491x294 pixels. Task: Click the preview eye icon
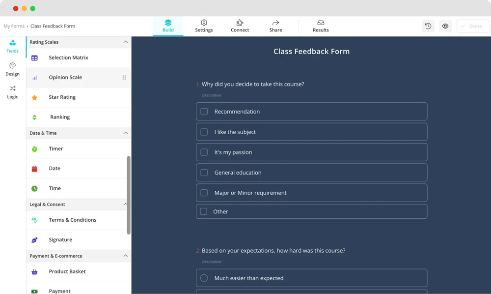coord(445,26)
